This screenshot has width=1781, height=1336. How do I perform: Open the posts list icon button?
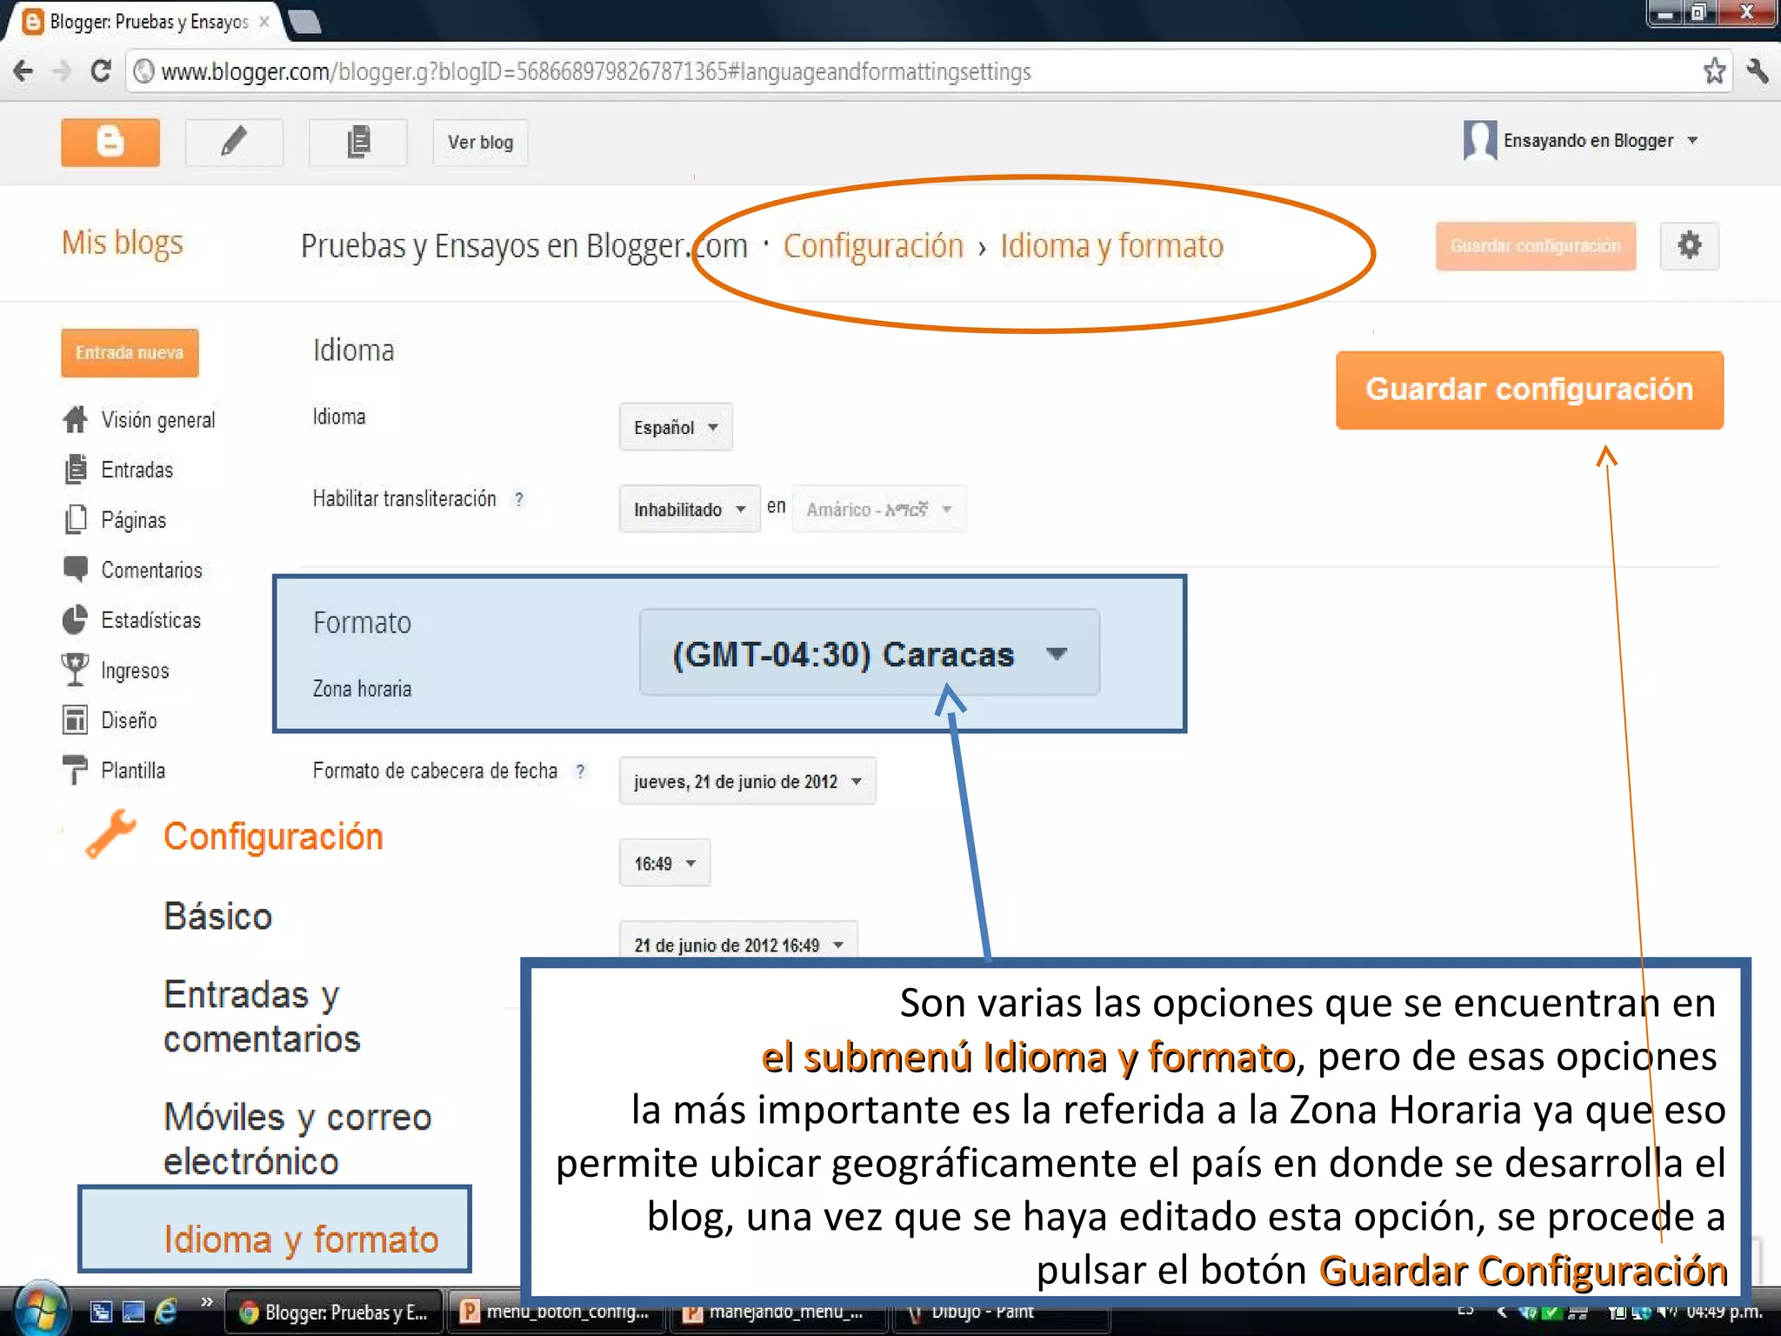(x=358, y=142)
